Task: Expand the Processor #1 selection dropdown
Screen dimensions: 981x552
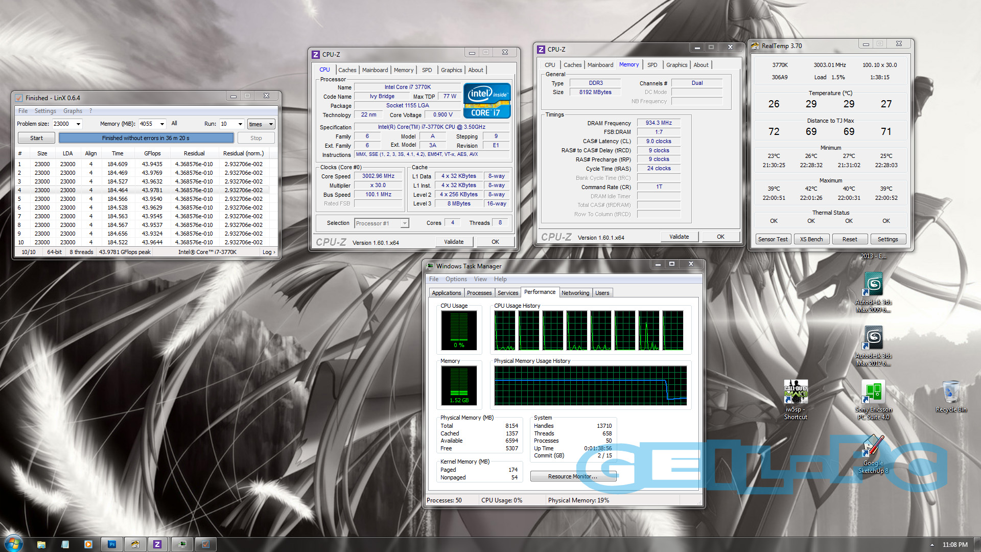Action: coord(404,223)
